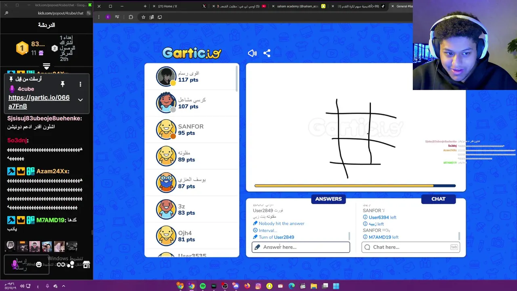Open the browser three-dot menu

99,17
